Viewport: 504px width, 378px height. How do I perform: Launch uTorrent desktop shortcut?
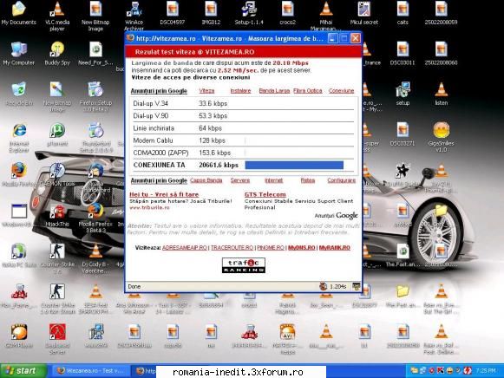(57, 135)
